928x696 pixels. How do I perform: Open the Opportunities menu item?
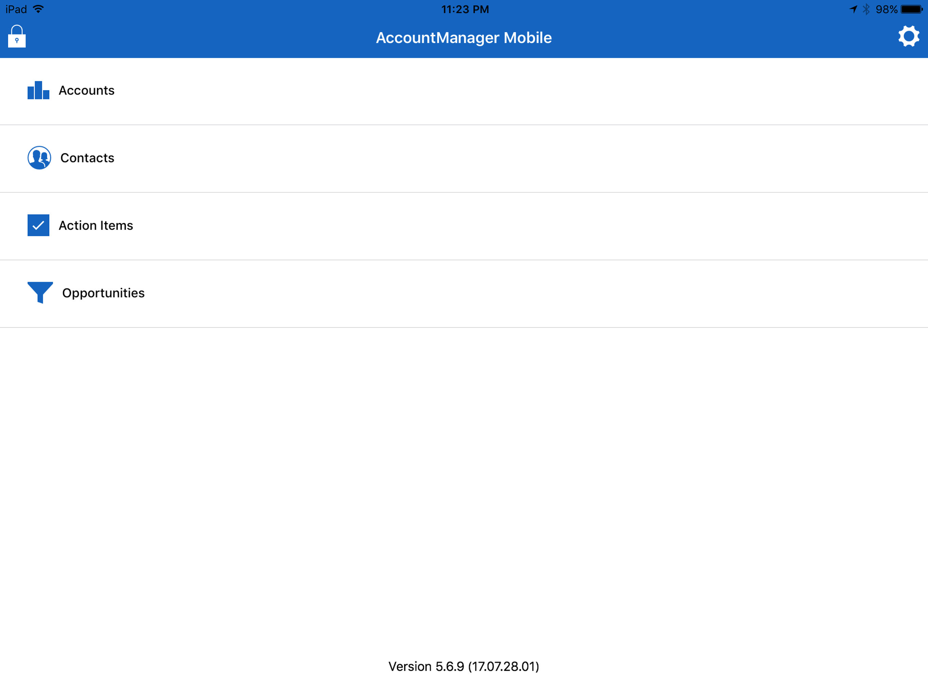point(464,294)
